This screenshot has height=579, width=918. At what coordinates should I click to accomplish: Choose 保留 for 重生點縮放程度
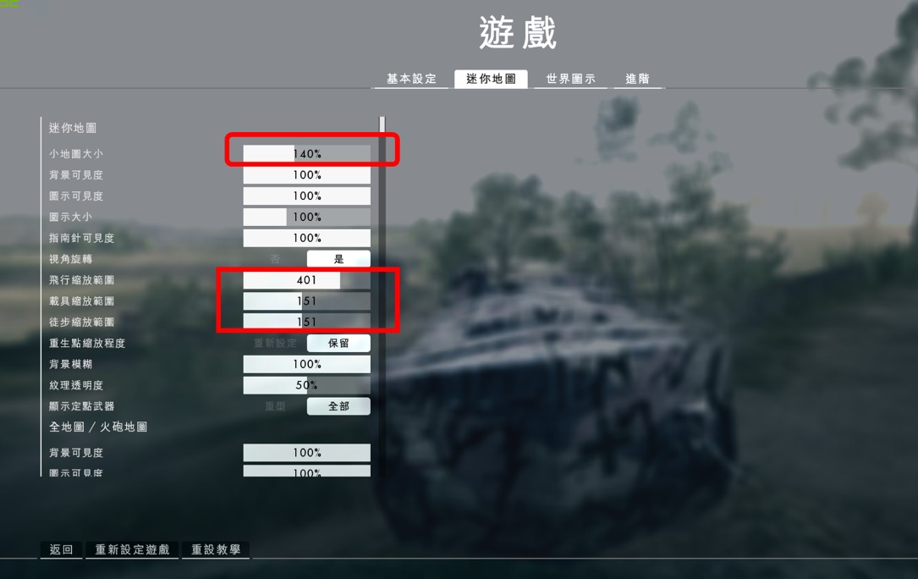[x=338, y=343]
